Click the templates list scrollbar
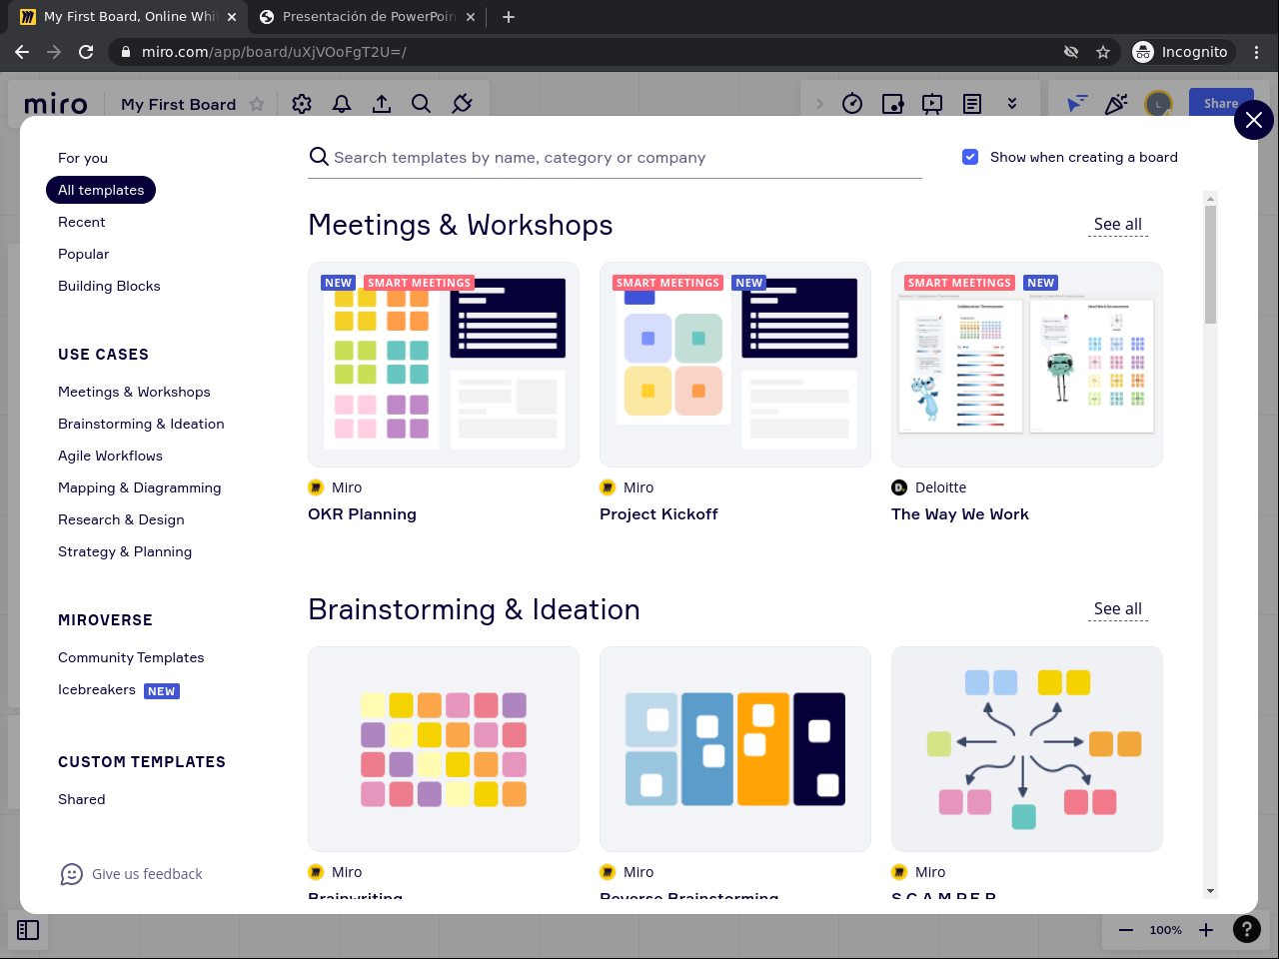 click(x=1210, y=265)
